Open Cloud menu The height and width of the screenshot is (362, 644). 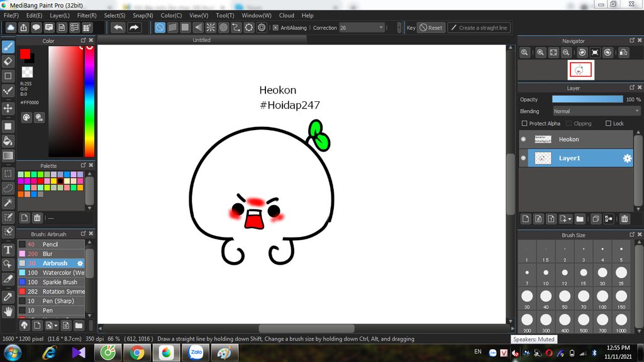pyautogui.click(x=286, y=15)
